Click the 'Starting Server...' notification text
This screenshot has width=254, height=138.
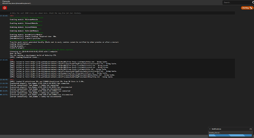point(215,133)
